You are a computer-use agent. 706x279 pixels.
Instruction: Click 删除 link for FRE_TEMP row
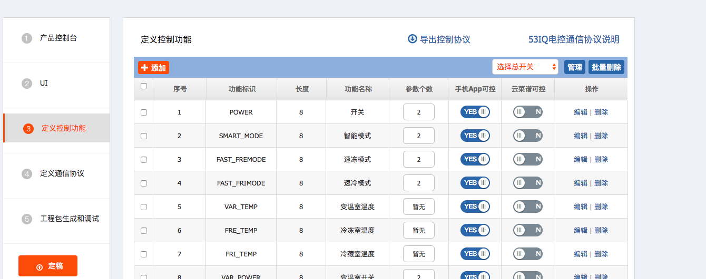pos(601,231)
